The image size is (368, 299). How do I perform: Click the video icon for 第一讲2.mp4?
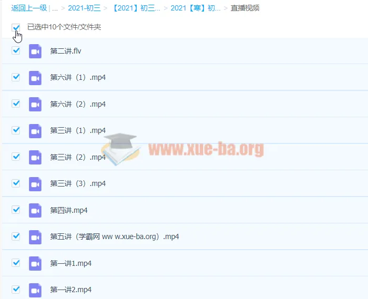35,290
